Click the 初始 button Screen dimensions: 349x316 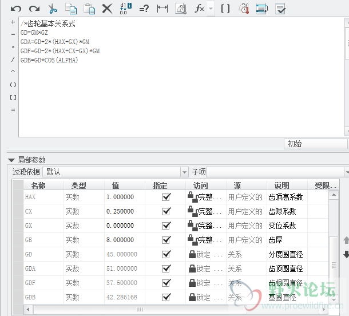click(x=316, y=144)
